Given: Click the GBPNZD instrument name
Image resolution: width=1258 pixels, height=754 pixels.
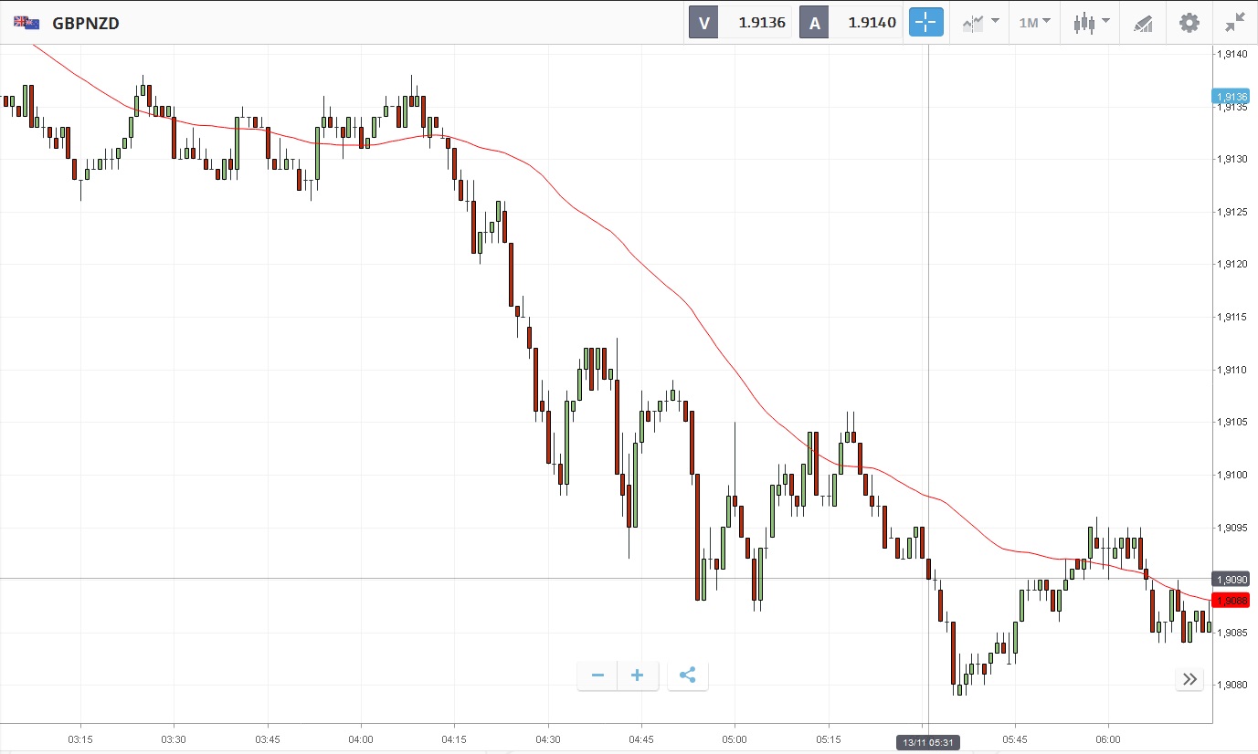Looking at the screenshot, I should 86,23.
